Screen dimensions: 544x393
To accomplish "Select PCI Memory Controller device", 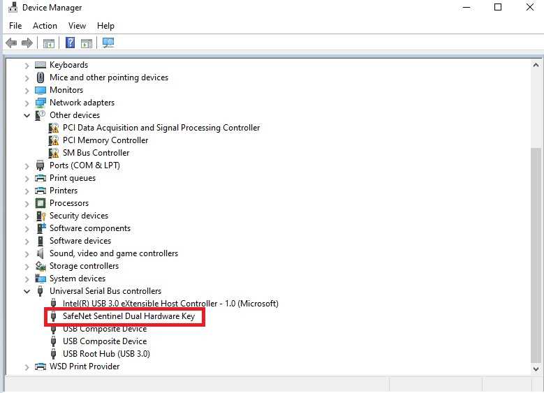I will coord(105,140).
